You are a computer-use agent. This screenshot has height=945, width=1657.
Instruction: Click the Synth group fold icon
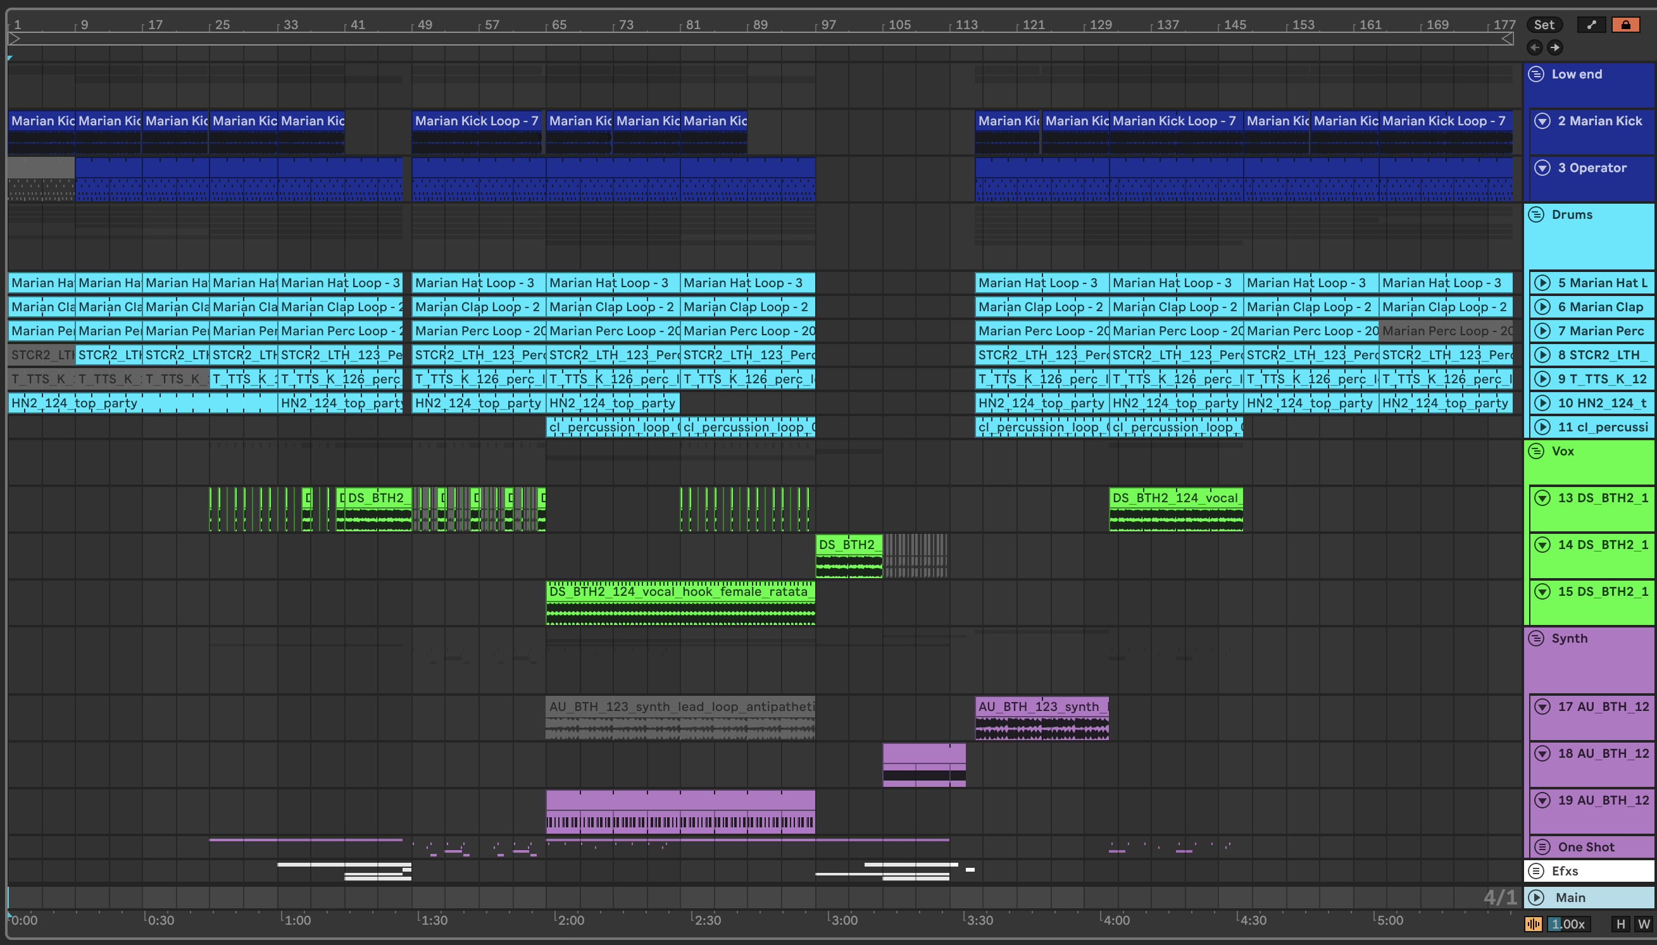[x=1536, y=638]
